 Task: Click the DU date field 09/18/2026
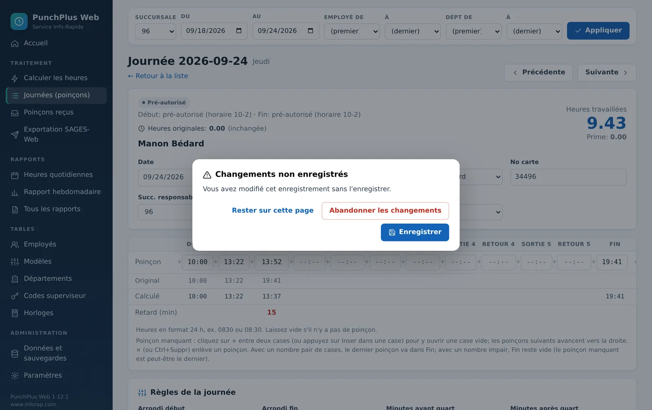214,31
